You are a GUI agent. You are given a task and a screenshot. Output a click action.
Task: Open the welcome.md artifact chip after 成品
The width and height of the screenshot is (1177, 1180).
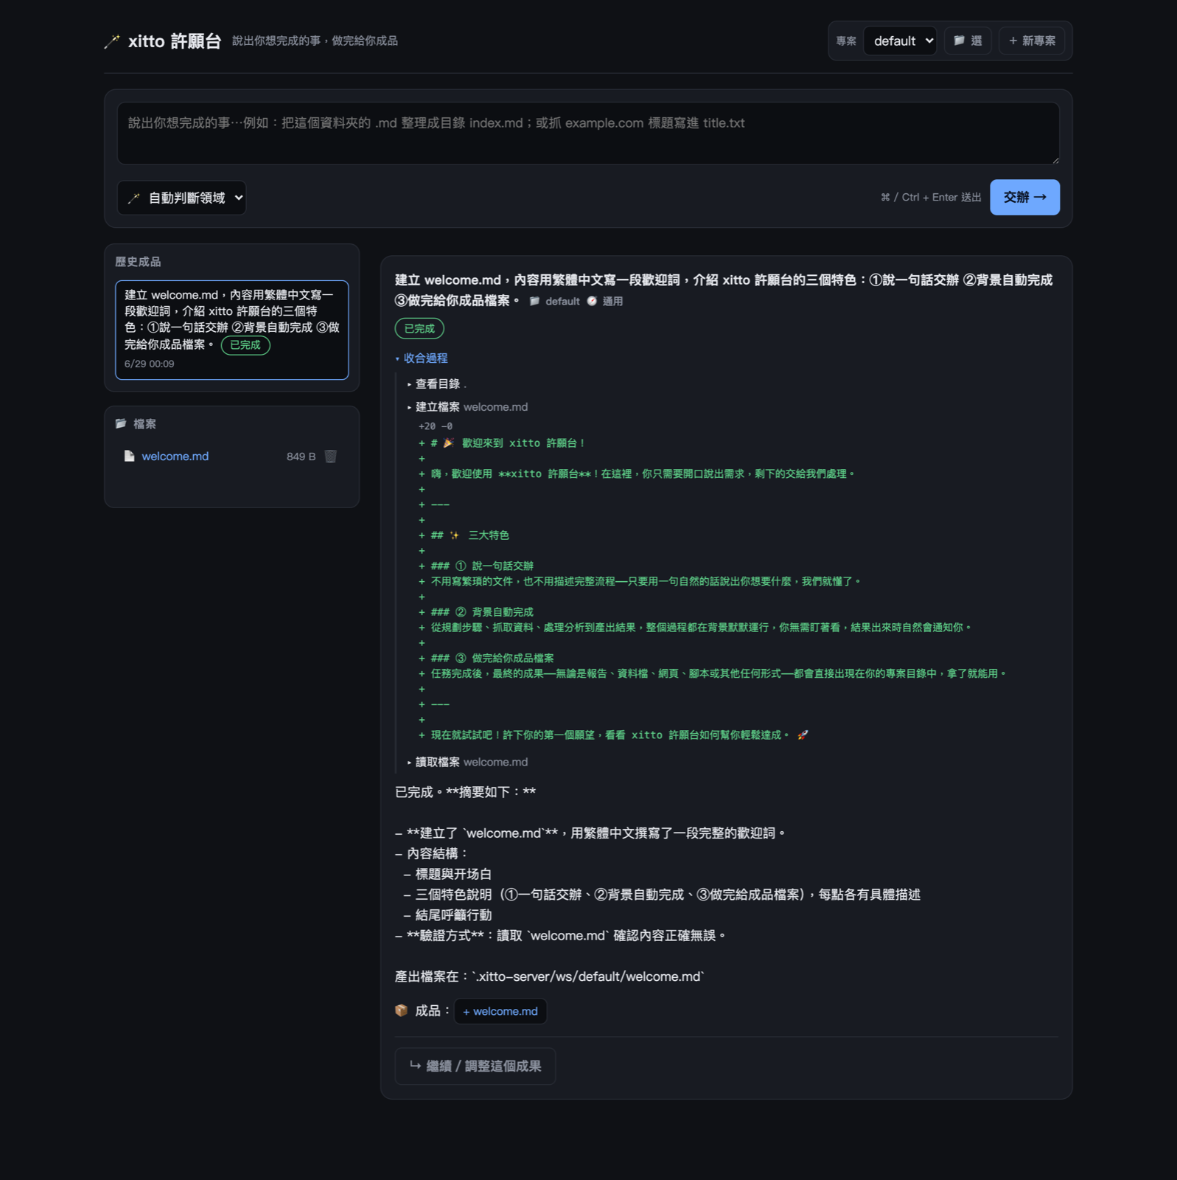(500, 1011)
